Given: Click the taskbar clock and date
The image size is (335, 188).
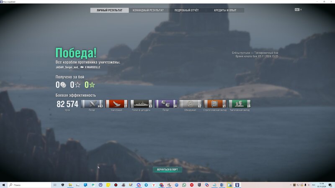Looking at the screenshot, I should (322, 185).
